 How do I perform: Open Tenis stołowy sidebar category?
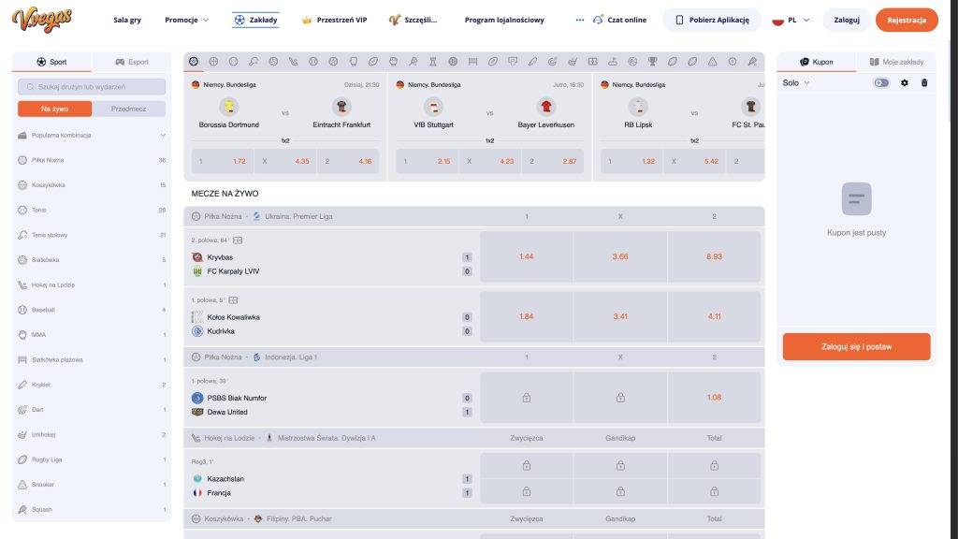(92, 235)
